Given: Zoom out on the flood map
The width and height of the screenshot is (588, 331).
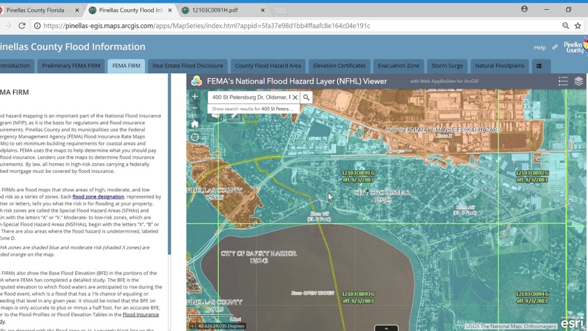Looking at the screenshot, I should (x=195, y=109).
